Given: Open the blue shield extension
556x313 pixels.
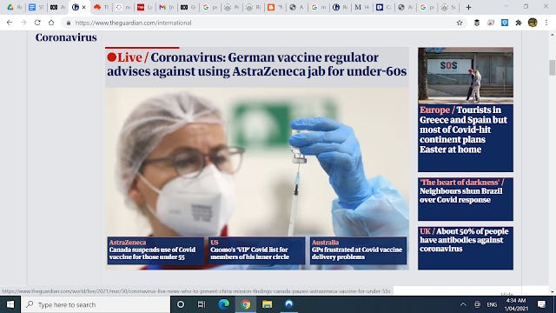Looking at the screenshot, I should tap(505, 23).
